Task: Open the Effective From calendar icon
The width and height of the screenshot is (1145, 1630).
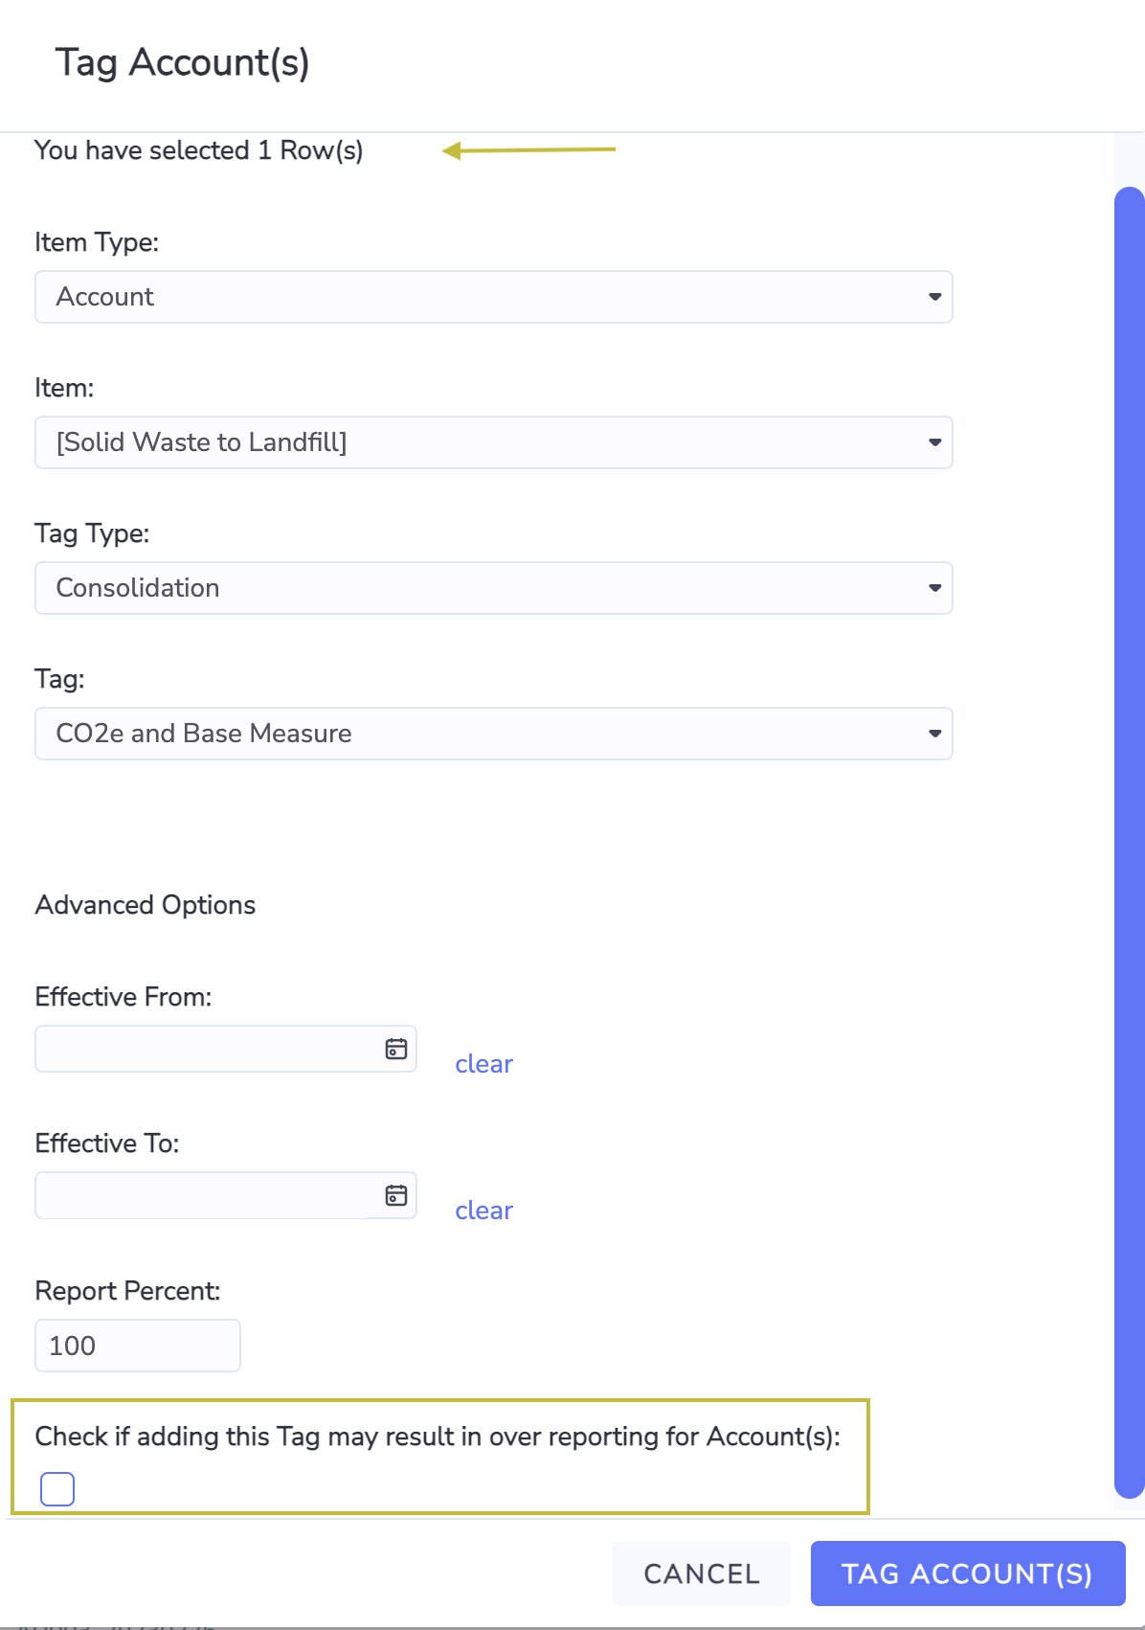Action: (x=395, y=1049)
